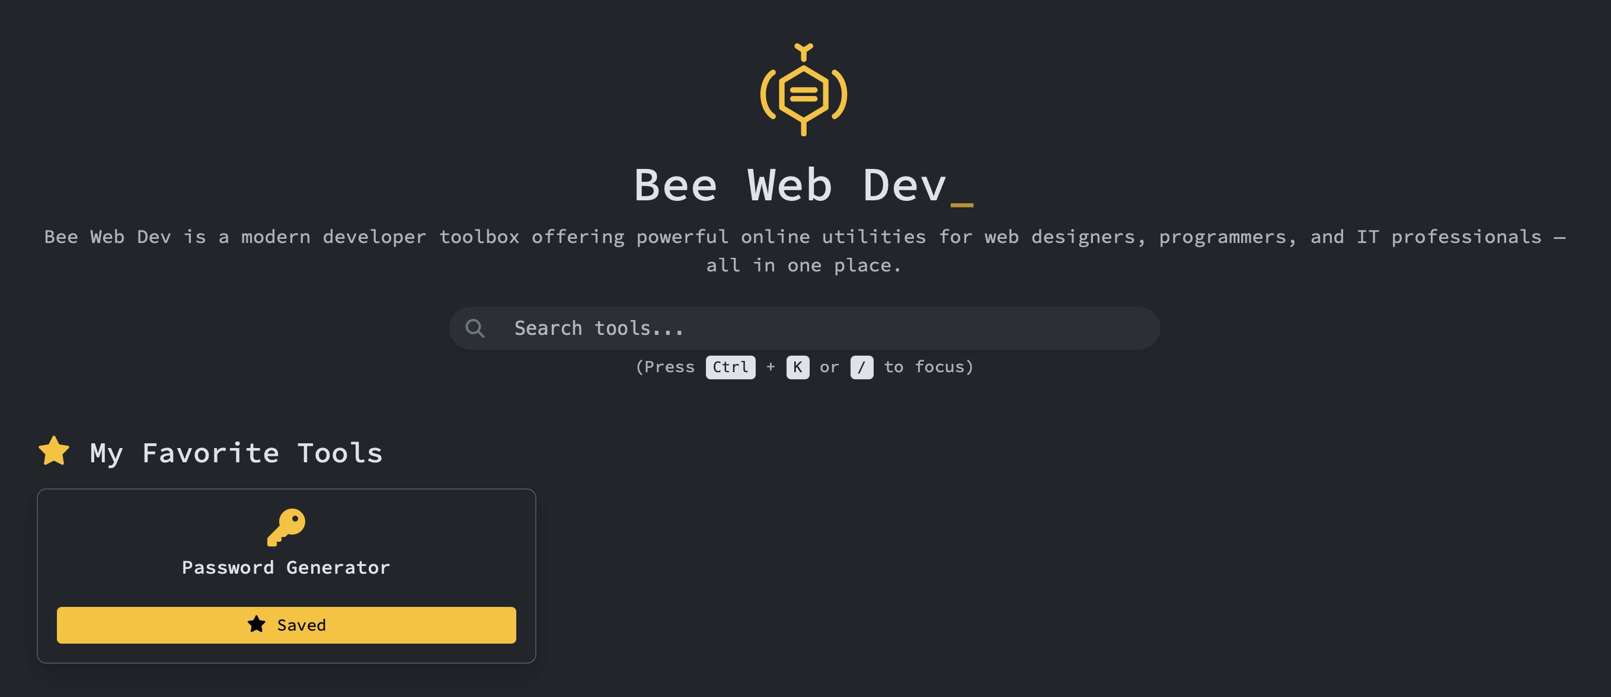
Task: Click the K key badge in the shortcut hint
Action: coord(797,367)
